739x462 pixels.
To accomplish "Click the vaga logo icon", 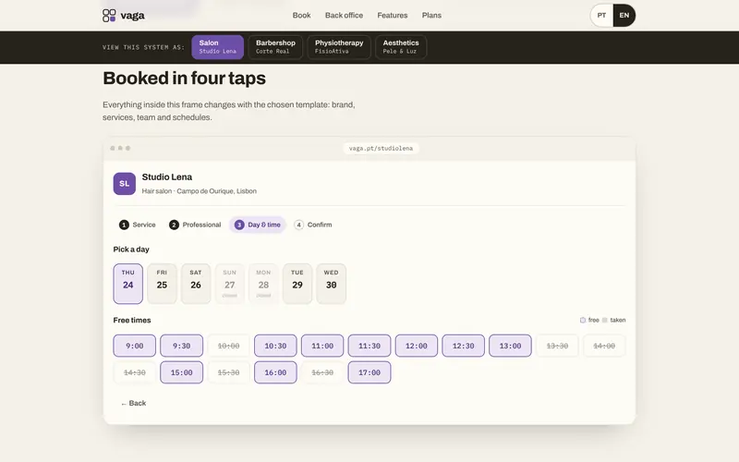I will click(109, 16).
